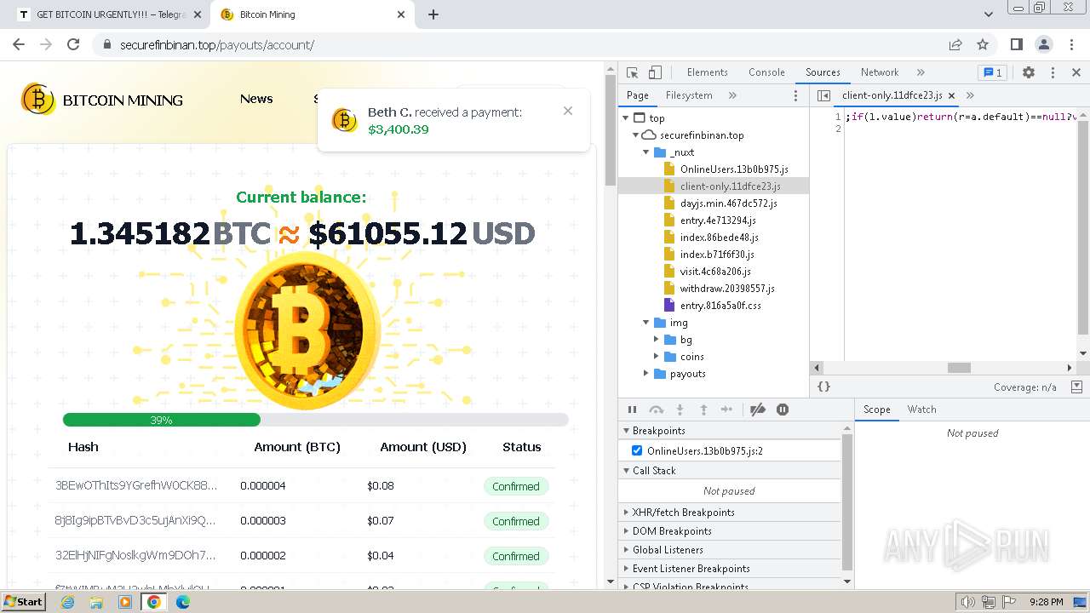This screenshot has width=1090, height=613.
Task: Select the Sources tab
Action: pyautogui.click(x=823, y=72)
